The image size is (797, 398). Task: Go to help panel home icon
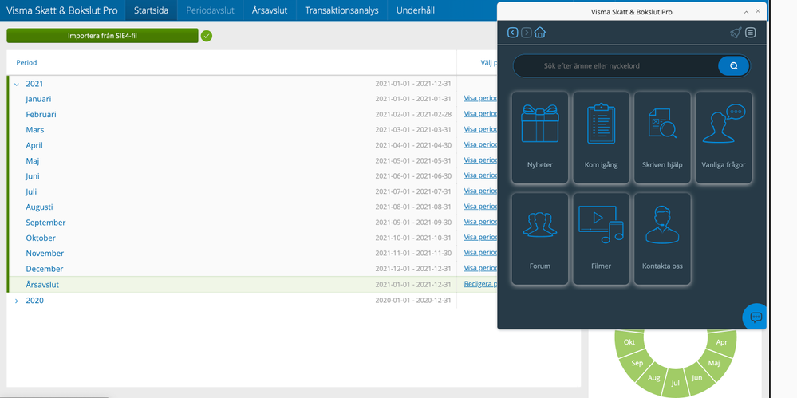[x=540, y=33]
